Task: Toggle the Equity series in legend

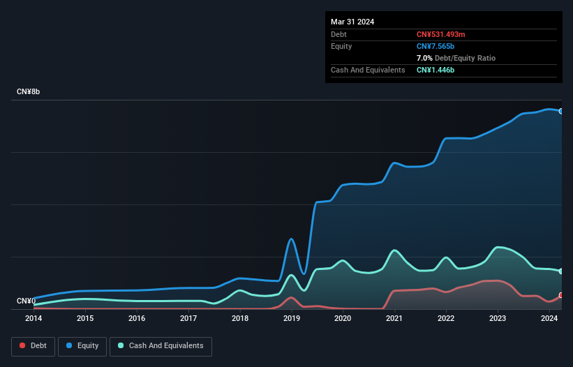Action: (82, 346)
